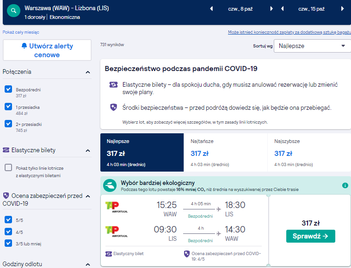
Task: Collapse the Godziny odlotu section
Action: [x=88, y=265]
